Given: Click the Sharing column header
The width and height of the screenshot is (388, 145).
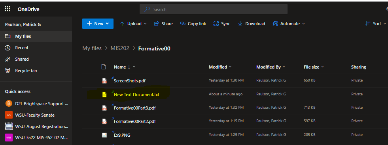Looking at the screenshot, I should (x=359, y=67).
